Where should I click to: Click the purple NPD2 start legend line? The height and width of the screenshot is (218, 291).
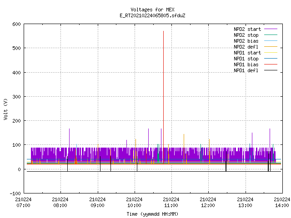click(x=271, y=29)
